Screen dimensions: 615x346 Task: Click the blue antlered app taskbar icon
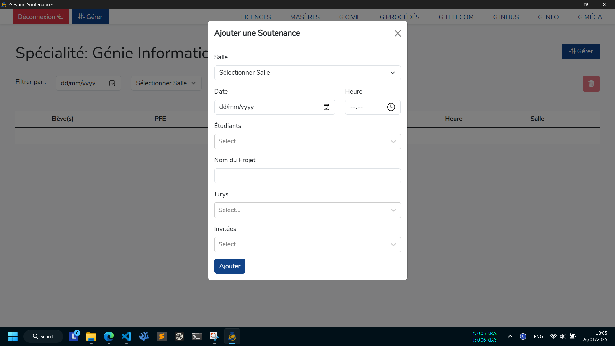pos(144,336)
